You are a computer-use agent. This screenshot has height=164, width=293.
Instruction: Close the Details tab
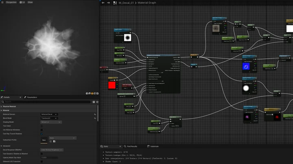(x=20, y=97)
